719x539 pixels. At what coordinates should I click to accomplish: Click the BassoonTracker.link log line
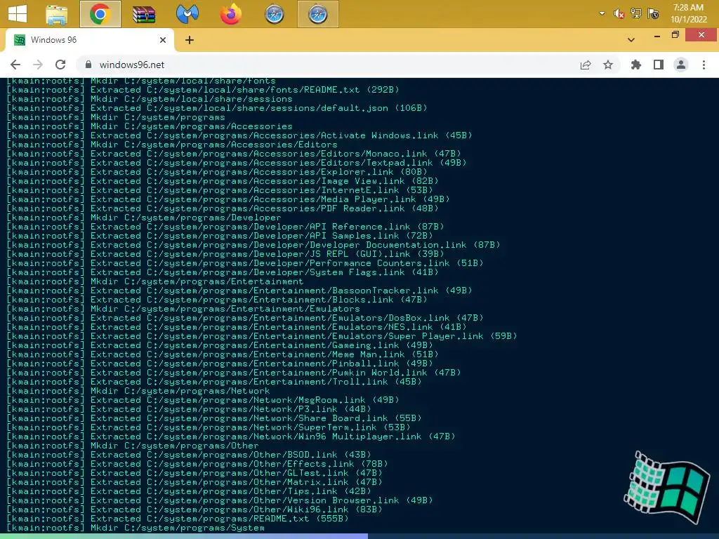(239, 291)
